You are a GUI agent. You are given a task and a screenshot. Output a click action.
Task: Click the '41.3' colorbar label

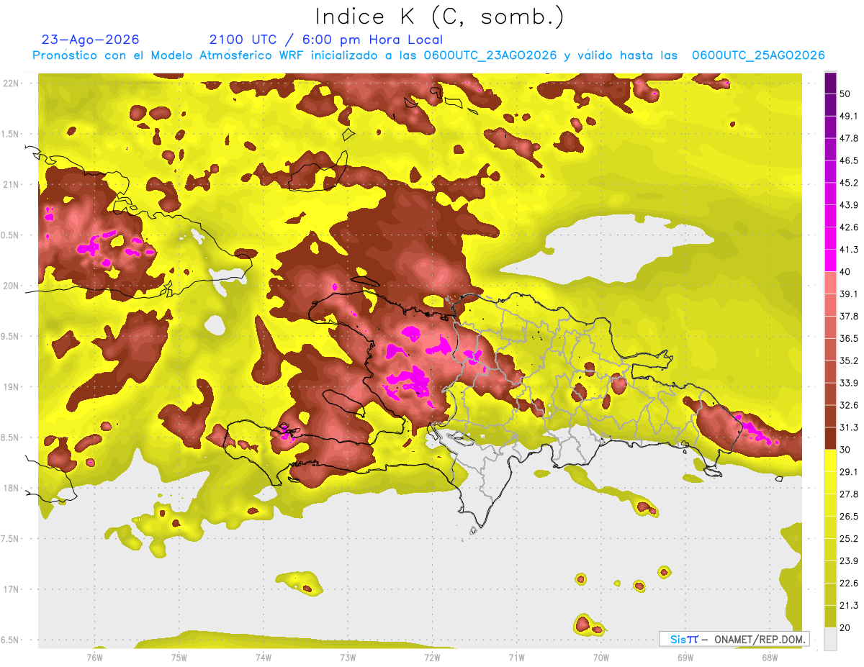(x=849, y=250)
